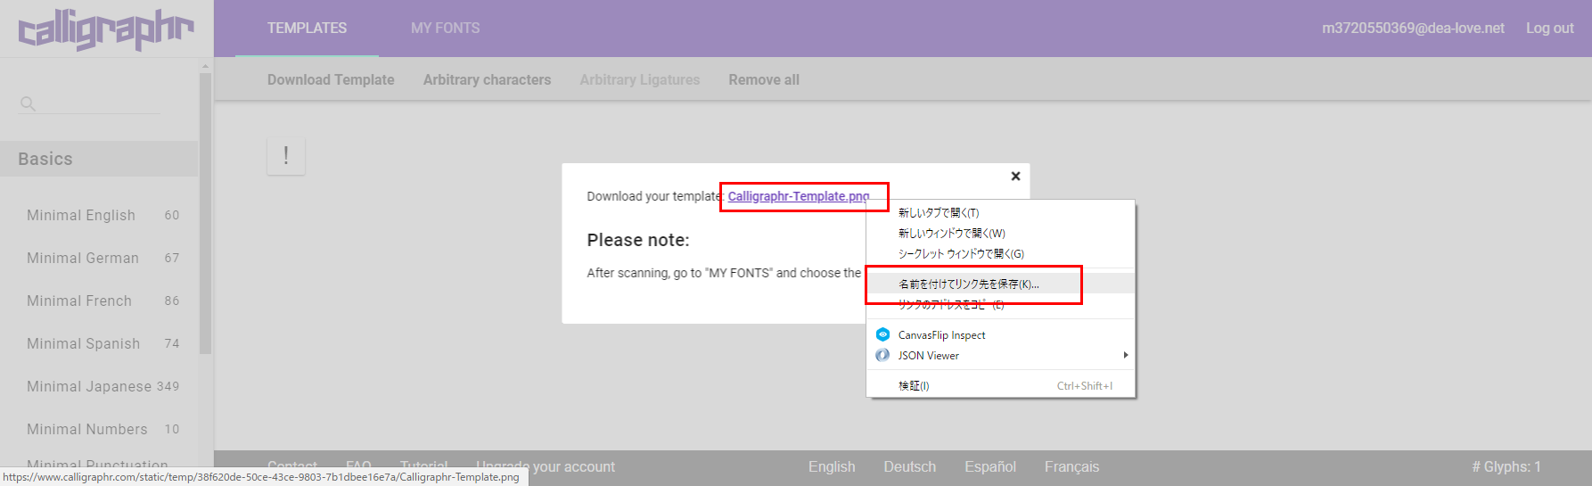Expand the JSON Viewer submenu arrow
1592x486 pixels.
[1125, 356]
